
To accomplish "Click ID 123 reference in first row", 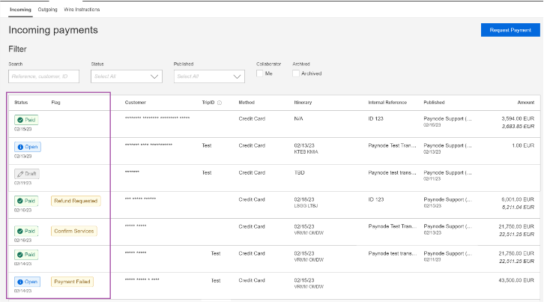I will coord(375,118).
